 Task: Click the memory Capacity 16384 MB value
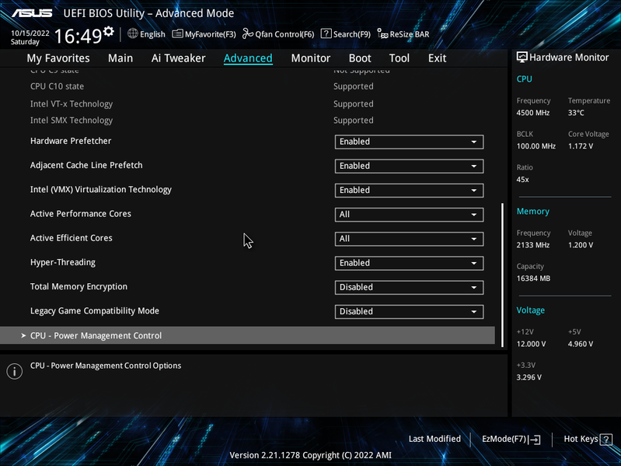point(533,279)
